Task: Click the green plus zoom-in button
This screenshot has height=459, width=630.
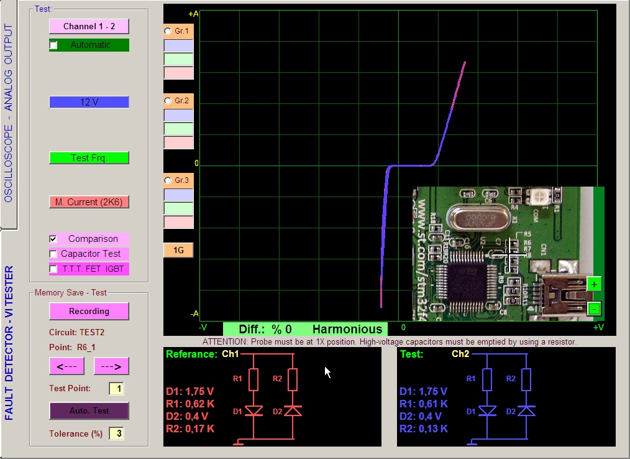Action: tap(594, 284)
